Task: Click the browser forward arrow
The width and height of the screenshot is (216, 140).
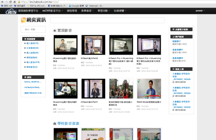Action: (6, 2)
